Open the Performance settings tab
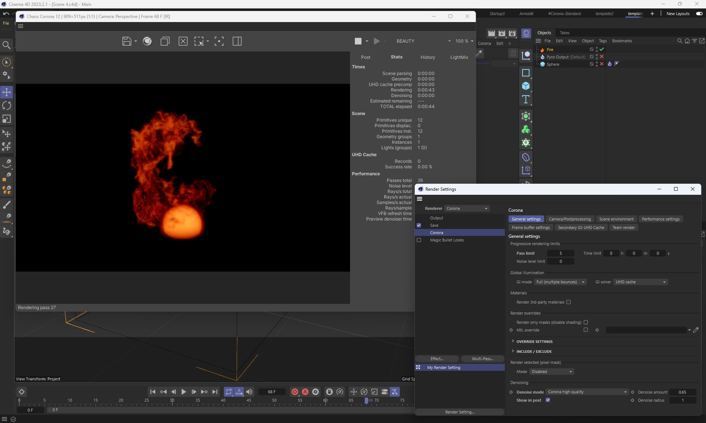Image resolution: width=706 pixels, height=423 pixels. coord(660,219)
